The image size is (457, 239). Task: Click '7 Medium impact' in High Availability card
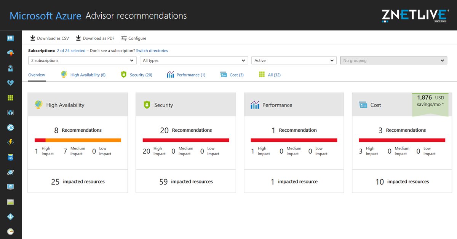tap(74, 151)
